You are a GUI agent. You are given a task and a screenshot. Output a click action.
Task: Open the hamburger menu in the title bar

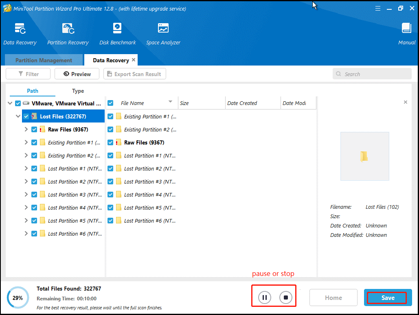click(x=377, y=9)
